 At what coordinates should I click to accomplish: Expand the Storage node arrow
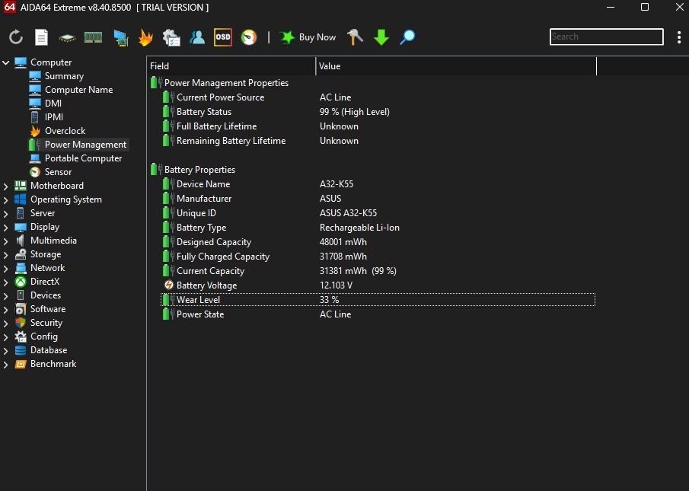pyautogui.click(x=6, y=255)
